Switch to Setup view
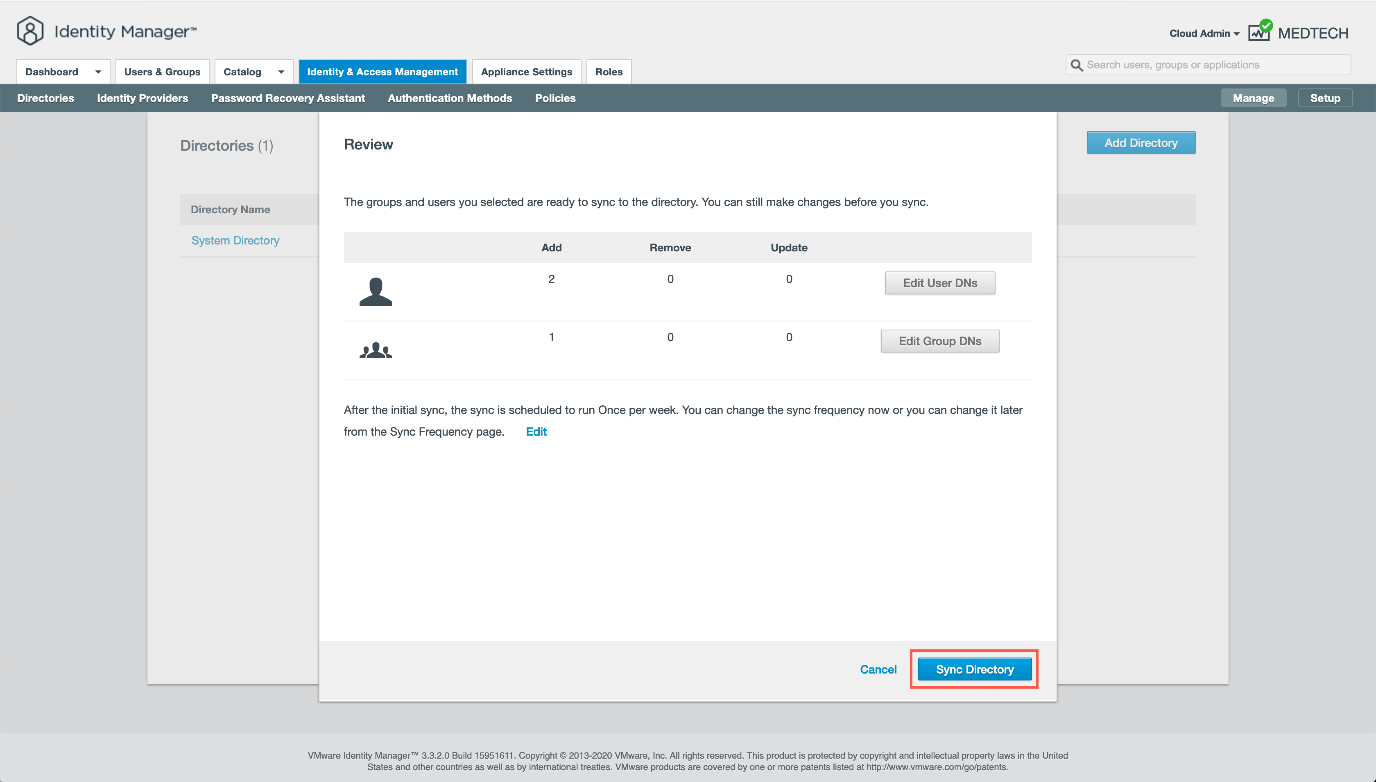The height and width of the screenshot is (782, 1376). [1324, 98]
